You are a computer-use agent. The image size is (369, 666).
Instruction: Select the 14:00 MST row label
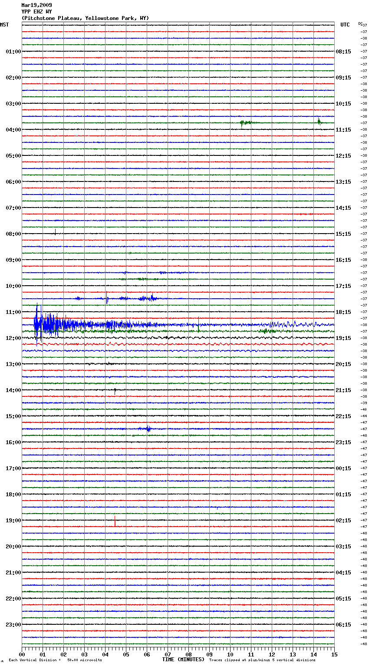coord(13,390)
